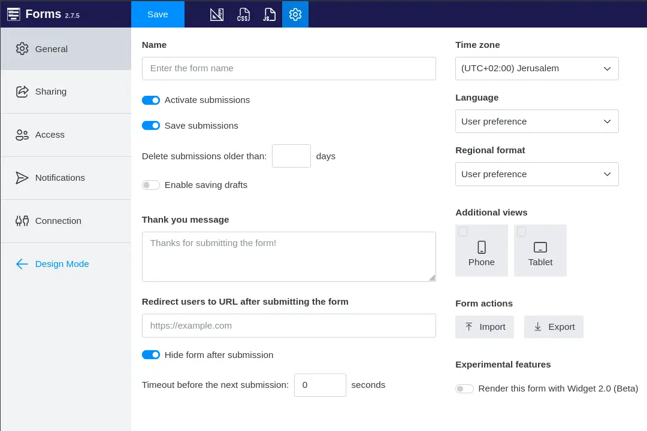Open the Notifications settings tab
The height and width of the screenshot is (431, 647).
click(x=66, y=178)
